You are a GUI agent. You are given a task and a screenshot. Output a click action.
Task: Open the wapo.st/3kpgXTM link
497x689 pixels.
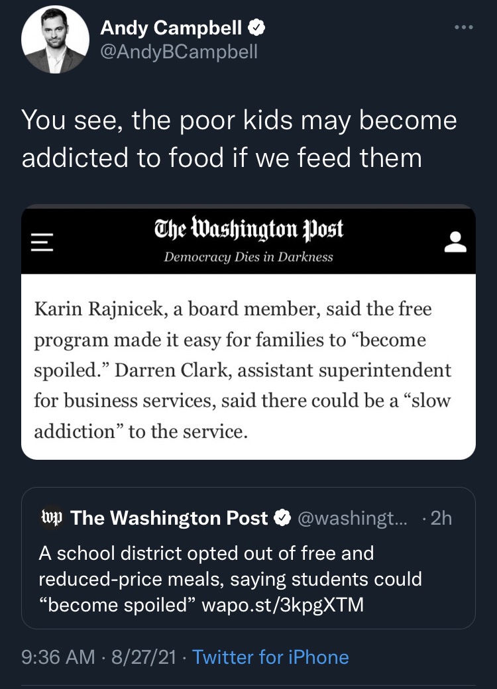click(x=283, y=606)
